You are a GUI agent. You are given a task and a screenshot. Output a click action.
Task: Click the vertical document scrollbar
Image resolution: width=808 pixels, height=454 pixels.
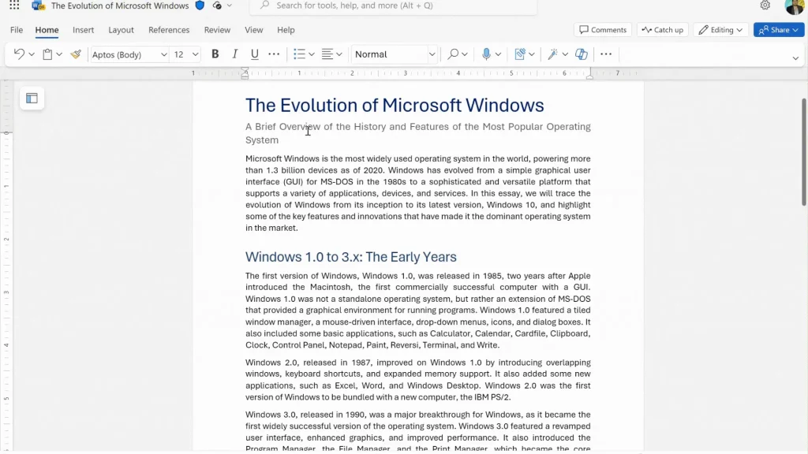point(803,150)
